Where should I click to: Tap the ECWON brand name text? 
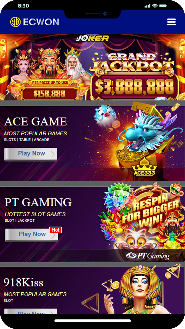(41, 22)
